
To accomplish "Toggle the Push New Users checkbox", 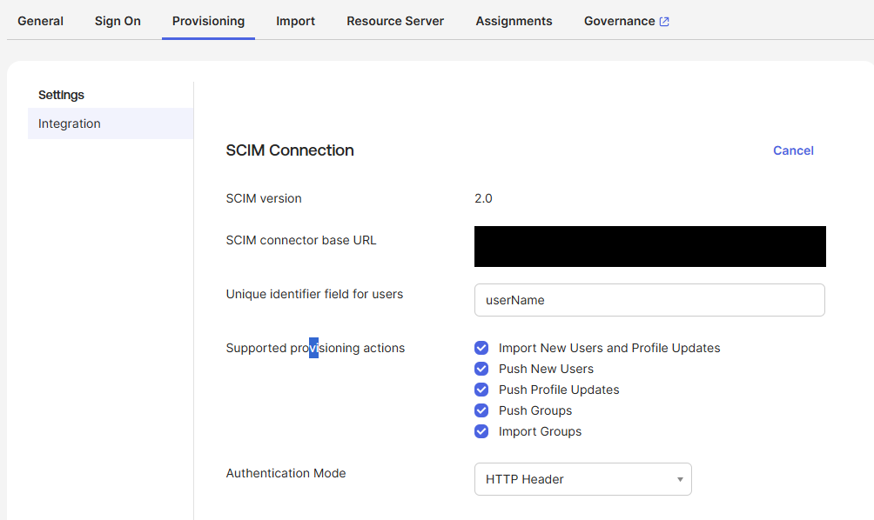I will coord(481,369).
